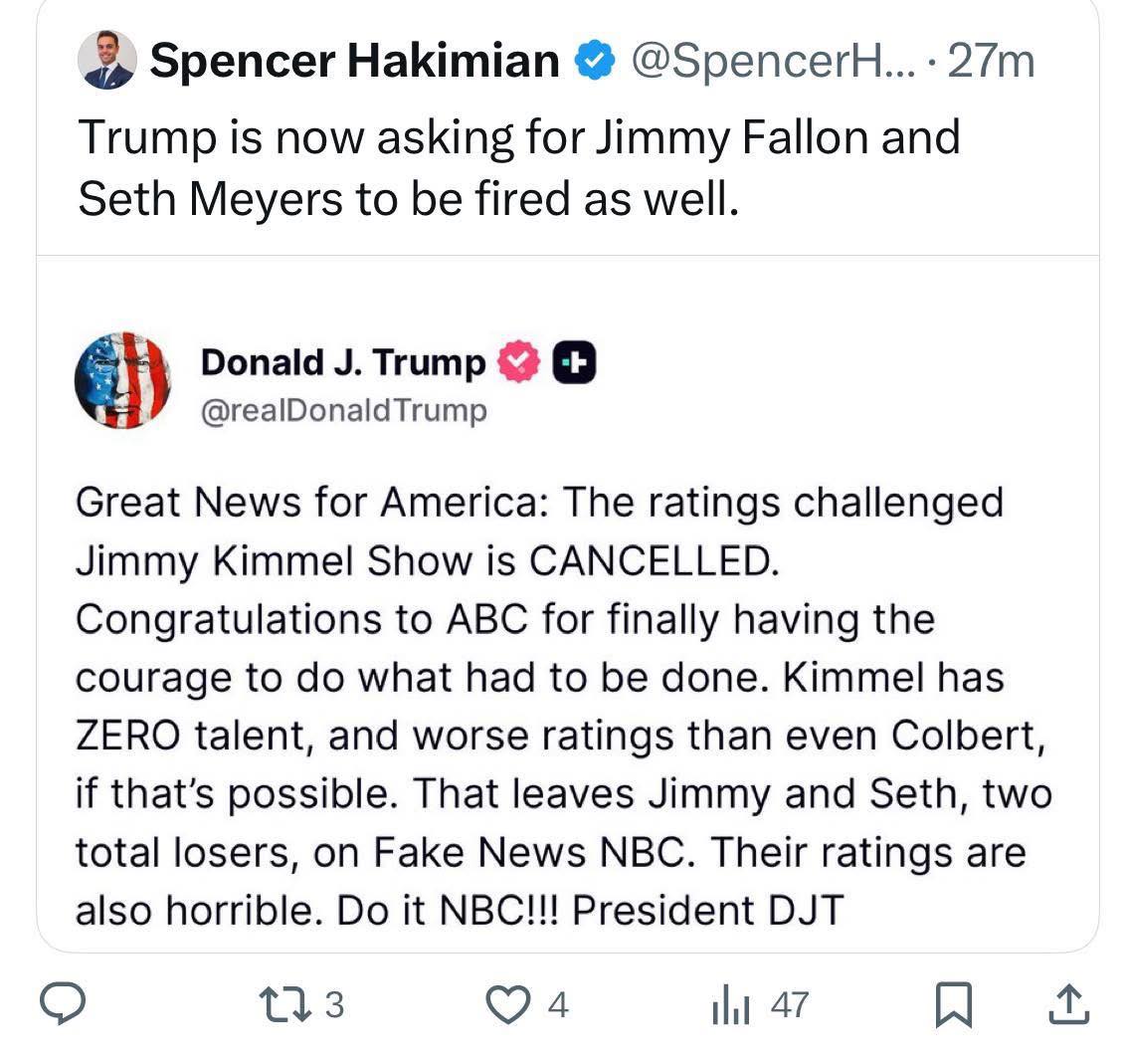1127x1064 pixels.
Task: Click Spencer Hakimian's blue verified badge
Action: coord(594,60)
